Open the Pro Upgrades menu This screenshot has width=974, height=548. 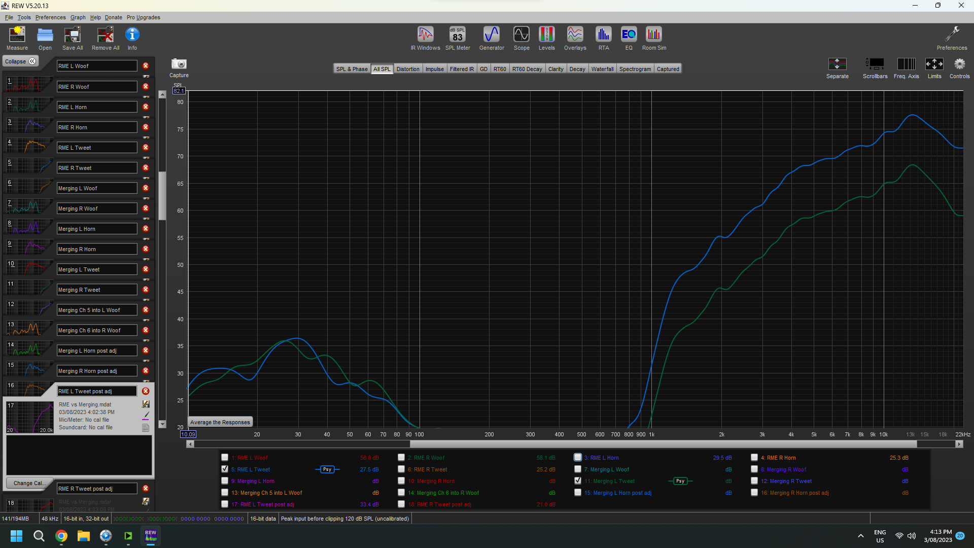[x=143, y=17]
